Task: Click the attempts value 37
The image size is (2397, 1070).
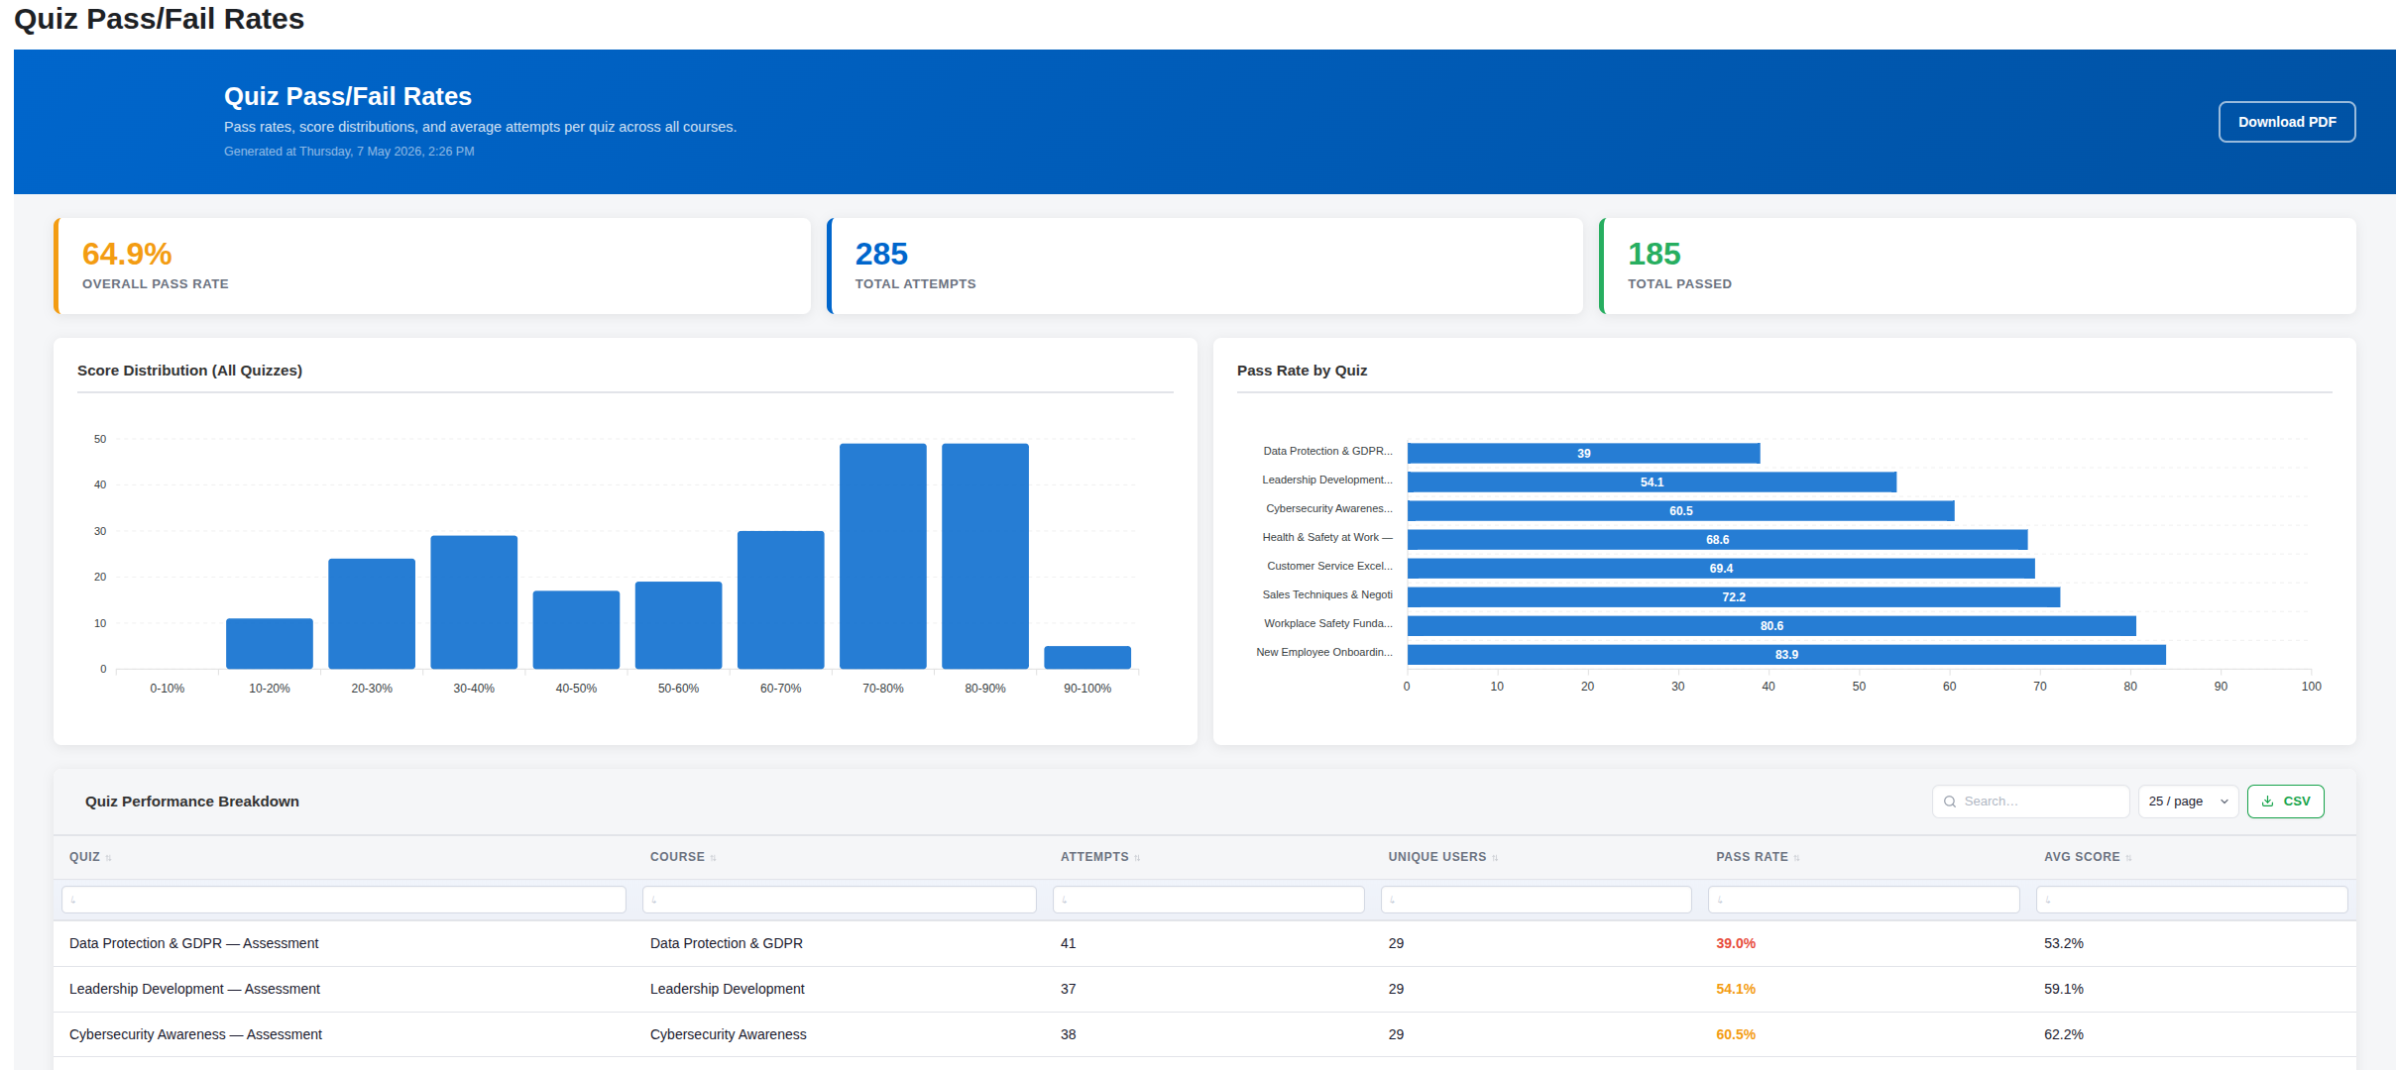Action: (1069, 989)
